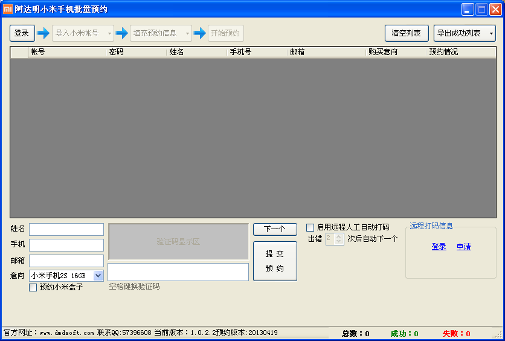
Task: Click the 登录 button in toolbar
Action: coord(22,33)
